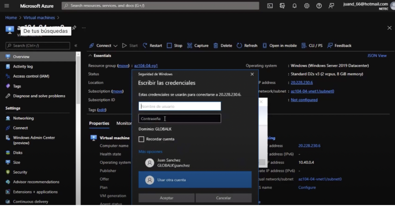
Task: Switch to the Properties tab
Action: pos(99,123)
